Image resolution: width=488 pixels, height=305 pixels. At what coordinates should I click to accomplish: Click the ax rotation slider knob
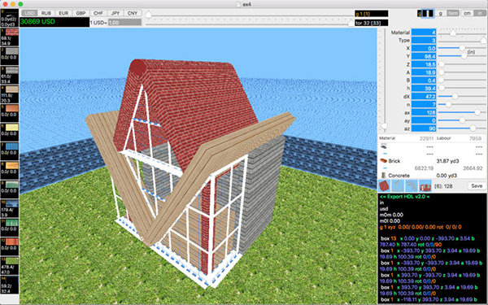pos(477,112)
